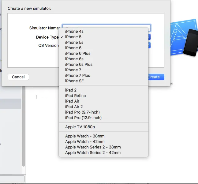Select iPhone 6 Plus entry

103,53
